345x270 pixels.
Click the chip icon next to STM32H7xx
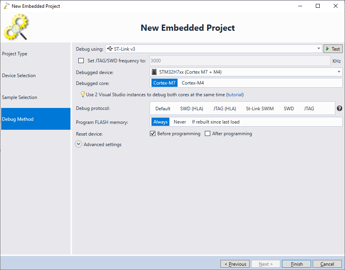tap(154, 72)
